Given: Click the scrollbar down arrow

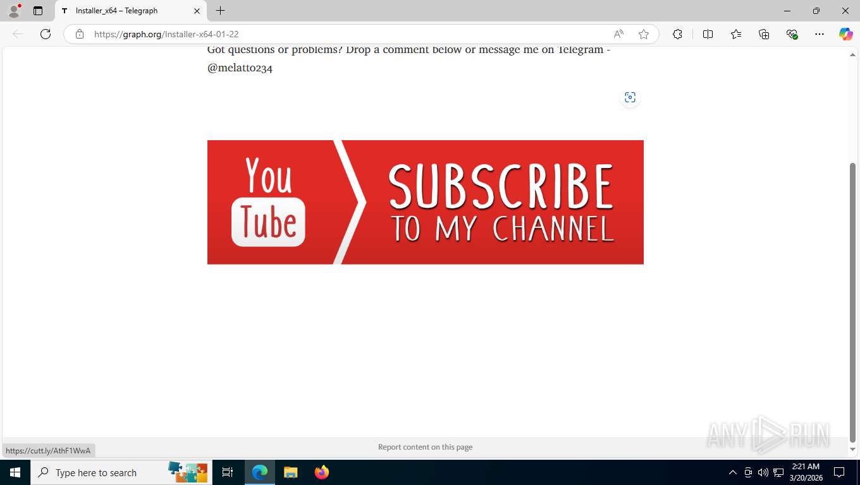Looking at the screenshot, I should pos(852,449).
